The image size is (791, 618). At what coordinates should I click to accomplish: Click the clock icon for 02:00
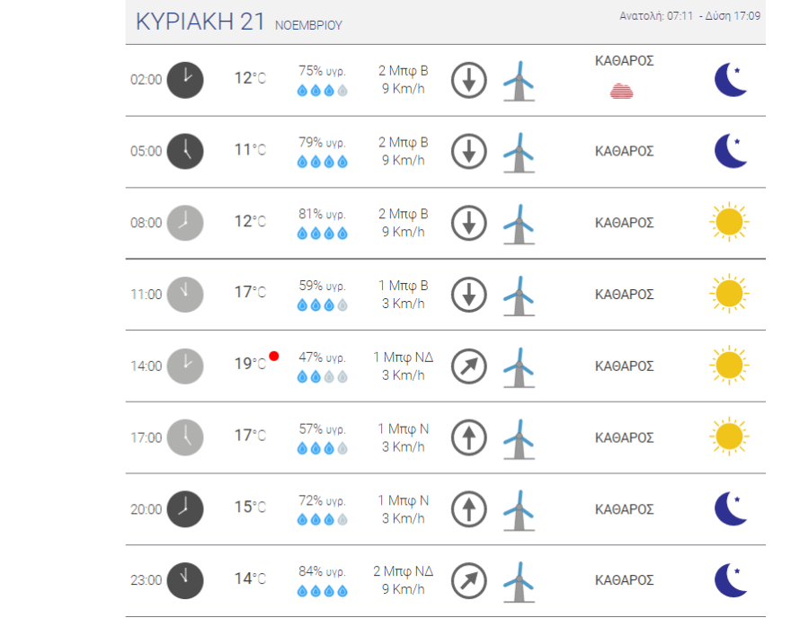coord(185,79)
